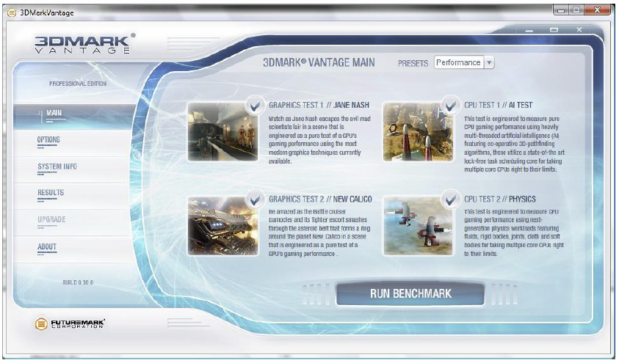Click the 3DMarkVantage title bar app icon
This screenshot has height=363, width=619.
(12, 12)
